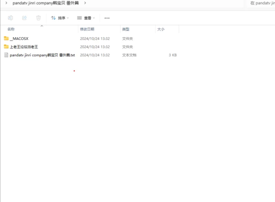The width and height of the screenshot is (275, 202).
Task: Sort by the 名称 column header
Action: point(11,29)
